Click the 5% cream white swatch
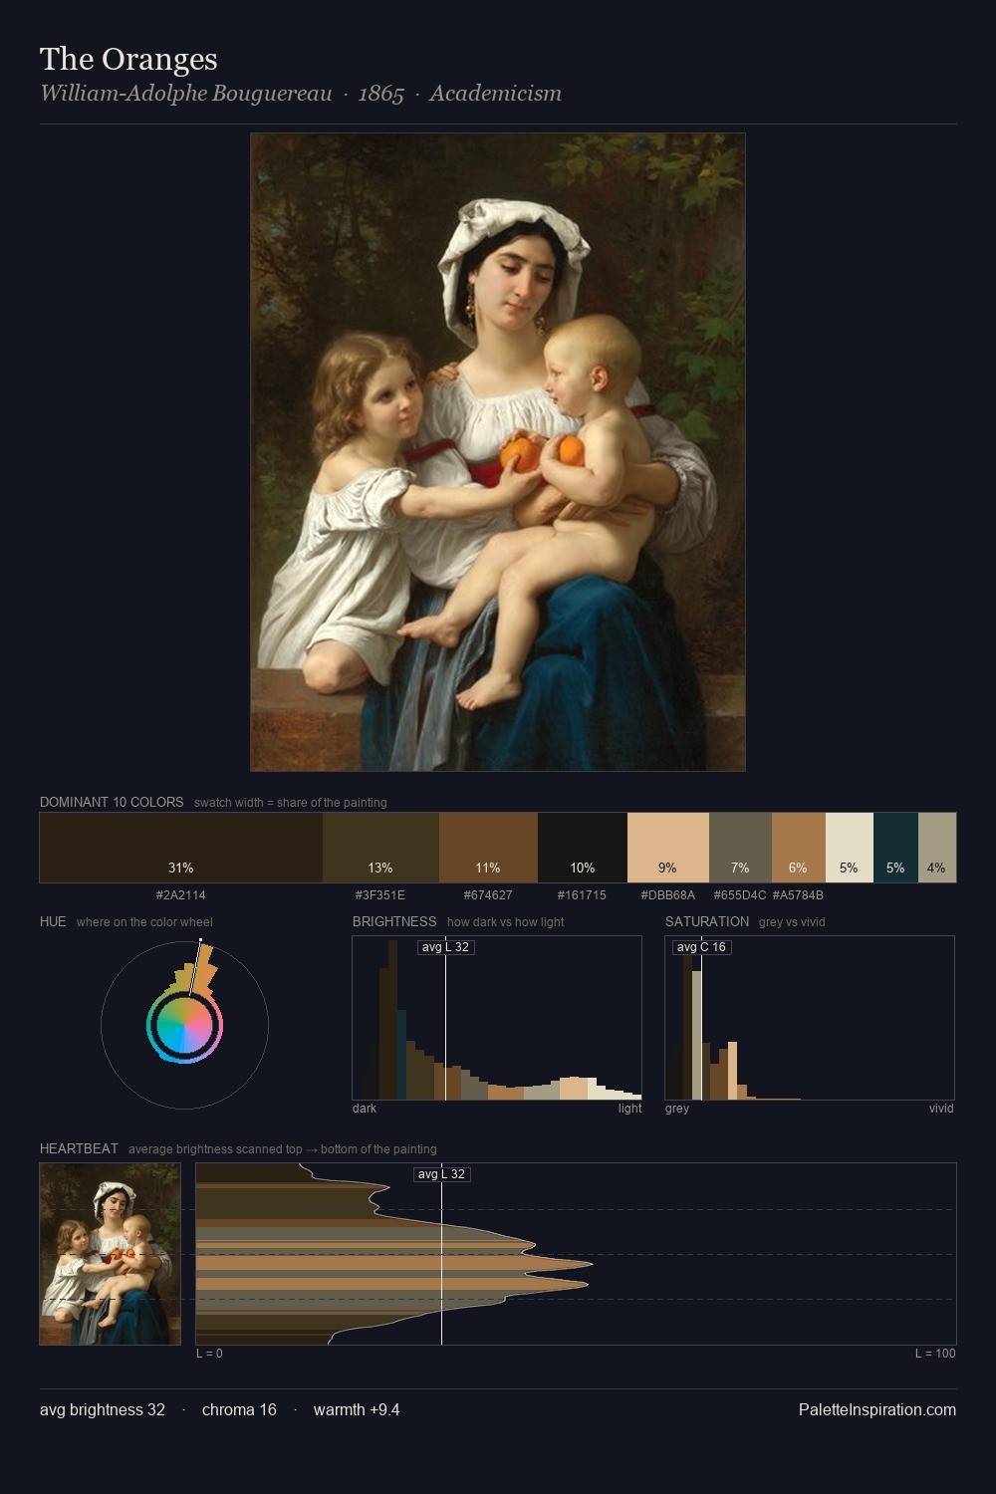Viewport: 996px width, 1494px height. click(850, 848)
